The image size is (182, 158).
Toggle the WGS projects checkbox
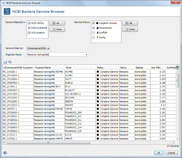click(x=29, y=33)
